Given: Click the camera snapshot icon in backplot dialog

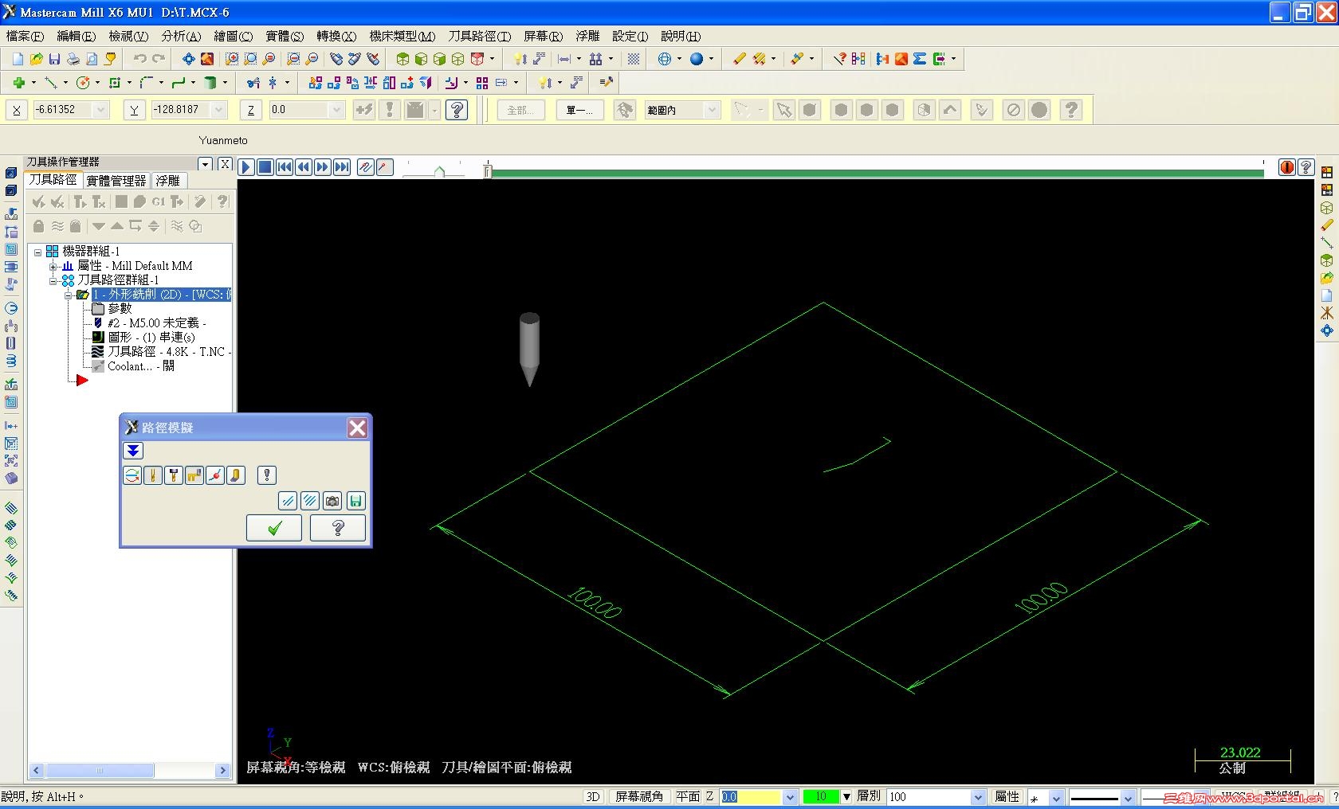Looking at the screenshot, I should (x=333, y=501).
